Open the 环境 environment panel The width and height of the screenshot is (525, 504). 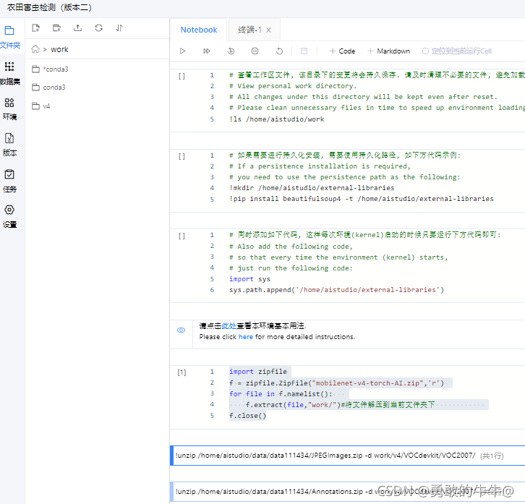(x=9, y=109)
